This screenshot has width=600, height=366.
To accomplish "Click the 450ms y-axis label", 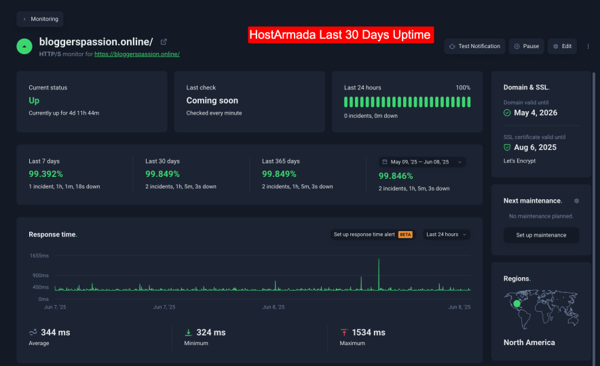I will tap(41, 287).
